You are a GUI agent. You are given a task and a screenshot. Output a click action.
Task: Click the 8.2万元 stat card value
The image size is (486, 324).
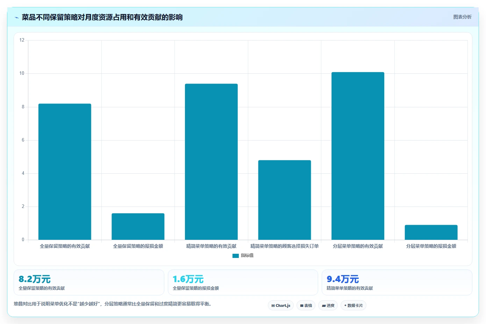pos(35,279)
